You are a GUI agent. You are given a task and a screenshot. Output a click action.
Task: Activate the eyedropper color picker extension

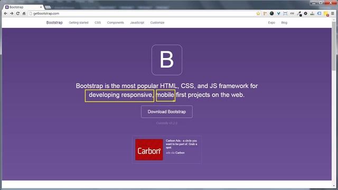coord(299,14)
